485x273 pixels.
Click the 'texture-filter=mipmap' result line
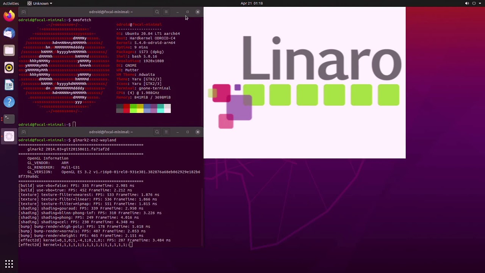[88, 204]
